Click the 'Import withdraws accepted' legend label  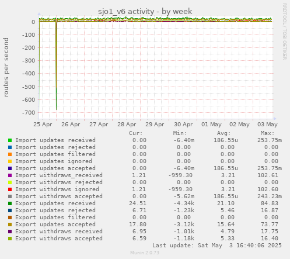(x=59, y=196)
